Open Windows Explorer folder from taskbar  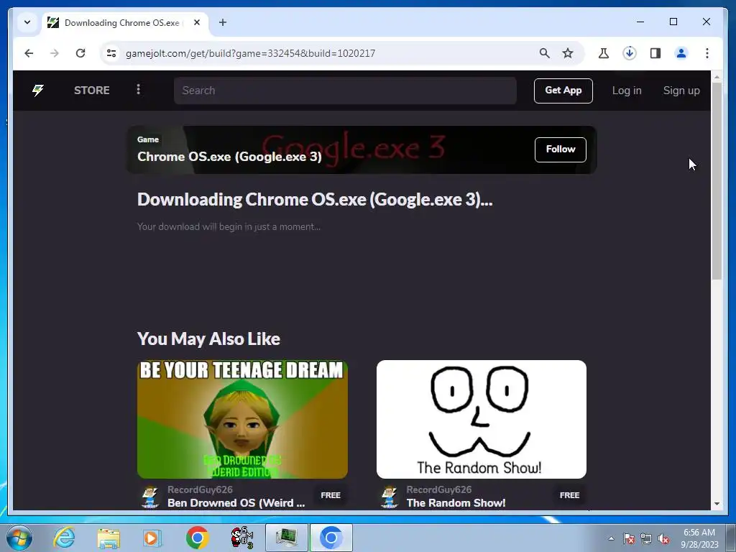click(x=109, y=538)
